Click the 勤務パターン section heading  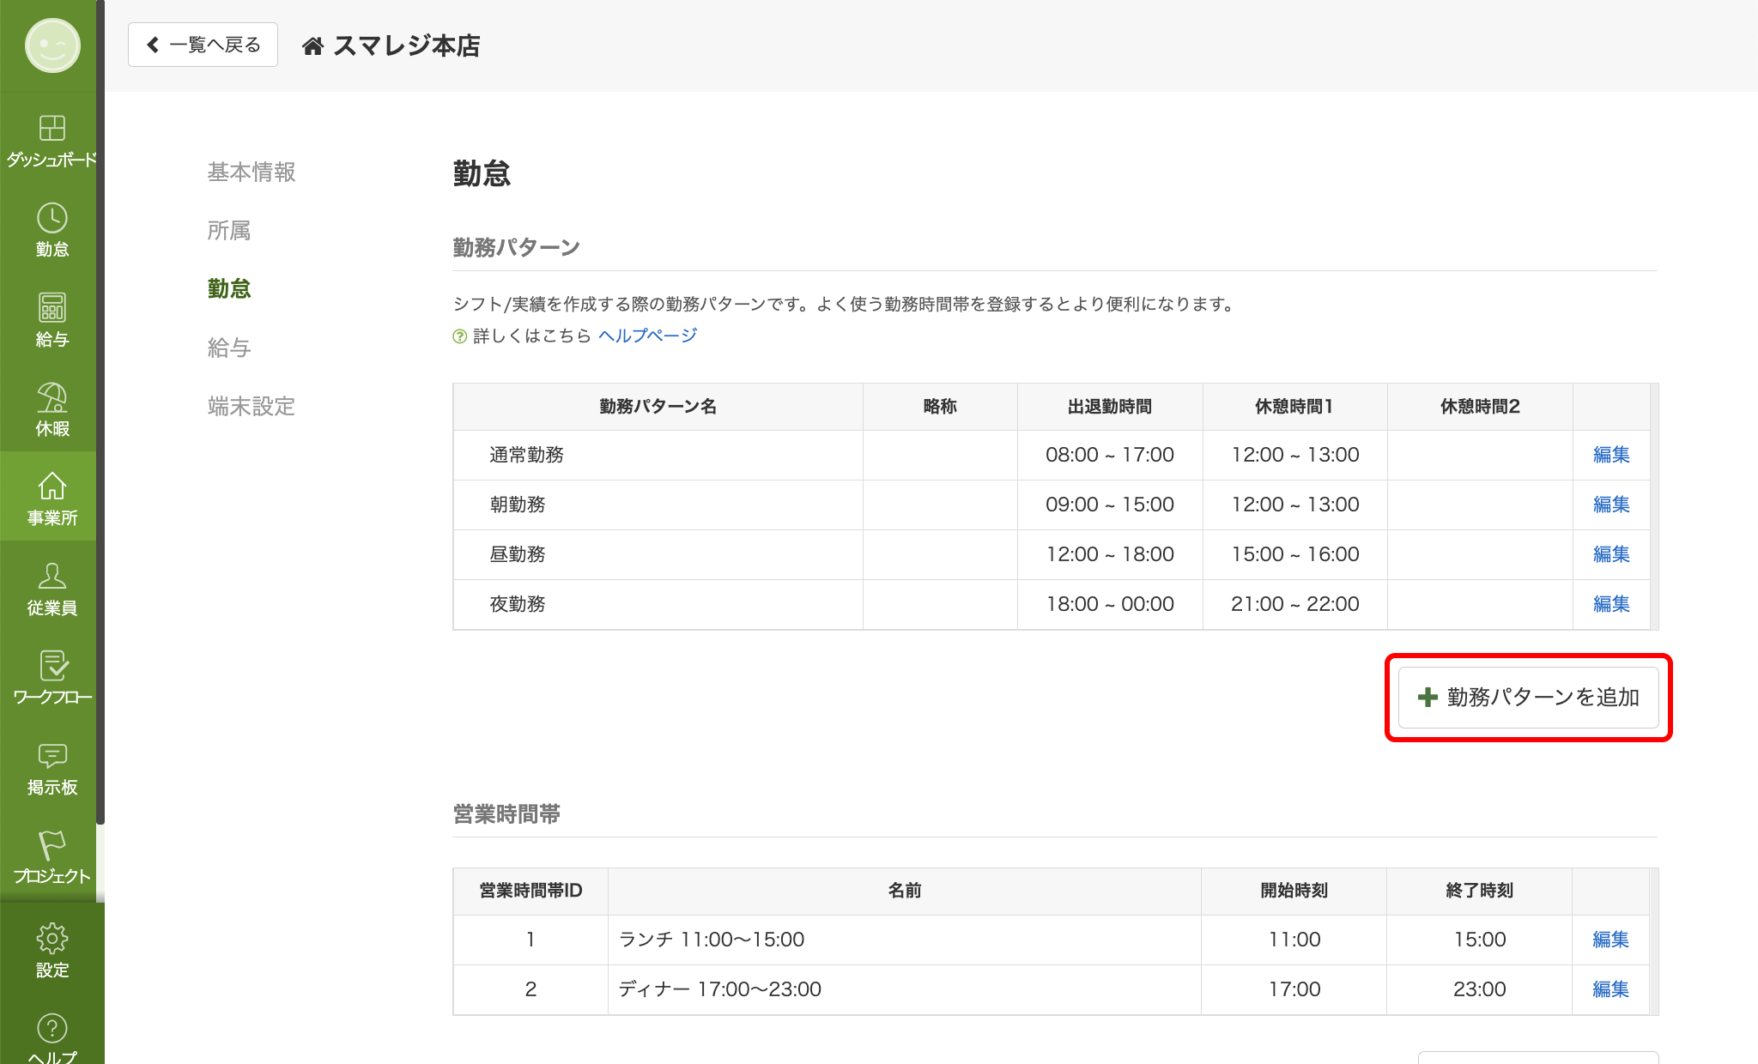[517, 248]
